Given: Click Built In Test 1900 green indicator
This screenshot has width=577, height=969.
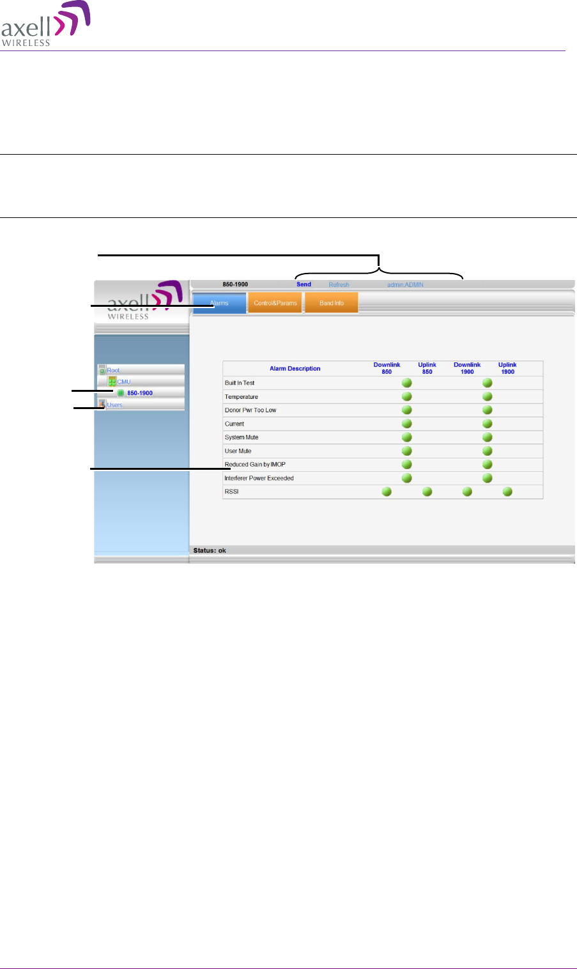Looking at the screenshot, I should (x=487, y=383).
